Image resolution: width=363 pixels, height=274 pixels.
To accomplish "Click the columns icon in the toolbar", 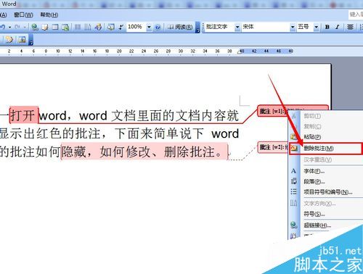I will click(x=78, y=27).
